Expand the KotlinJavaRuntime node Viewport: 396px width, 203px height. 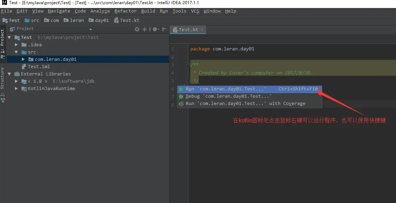point(16,89)
